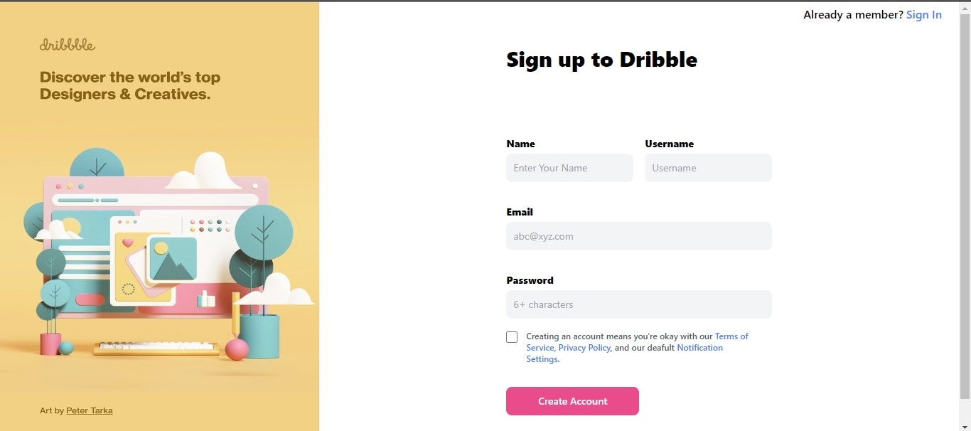971x431 pixels.
Task: Select the Username text field
Action: click(x=708, y=168)
